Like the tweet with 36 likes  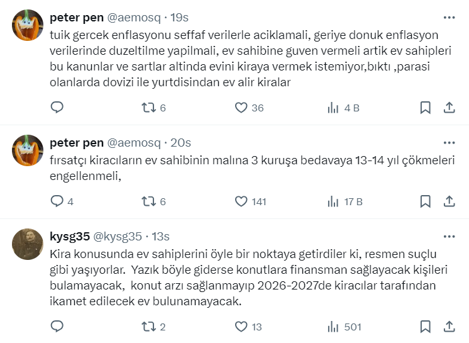pyautogui.click(x=241, y=108)
